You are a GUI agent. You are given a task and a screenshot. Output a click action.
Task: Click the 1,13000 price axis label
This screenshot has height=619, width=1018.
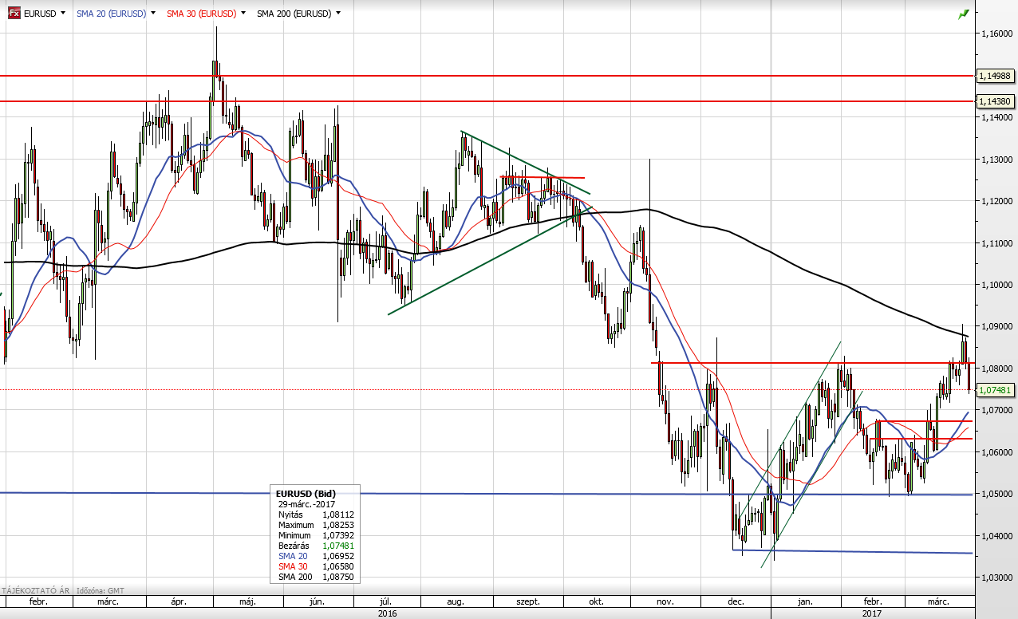(997, 160)
